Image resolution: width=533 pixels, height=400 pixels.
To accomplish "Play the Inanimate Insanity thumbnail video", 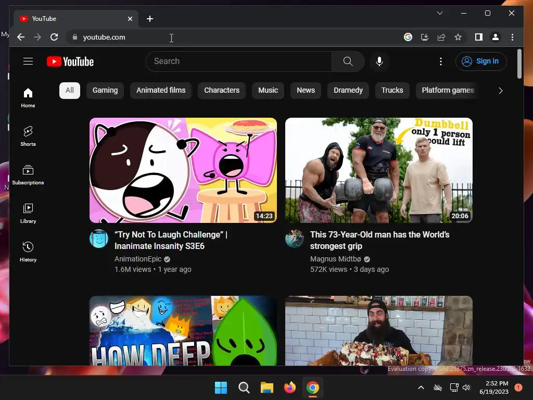I will [183, 170].
